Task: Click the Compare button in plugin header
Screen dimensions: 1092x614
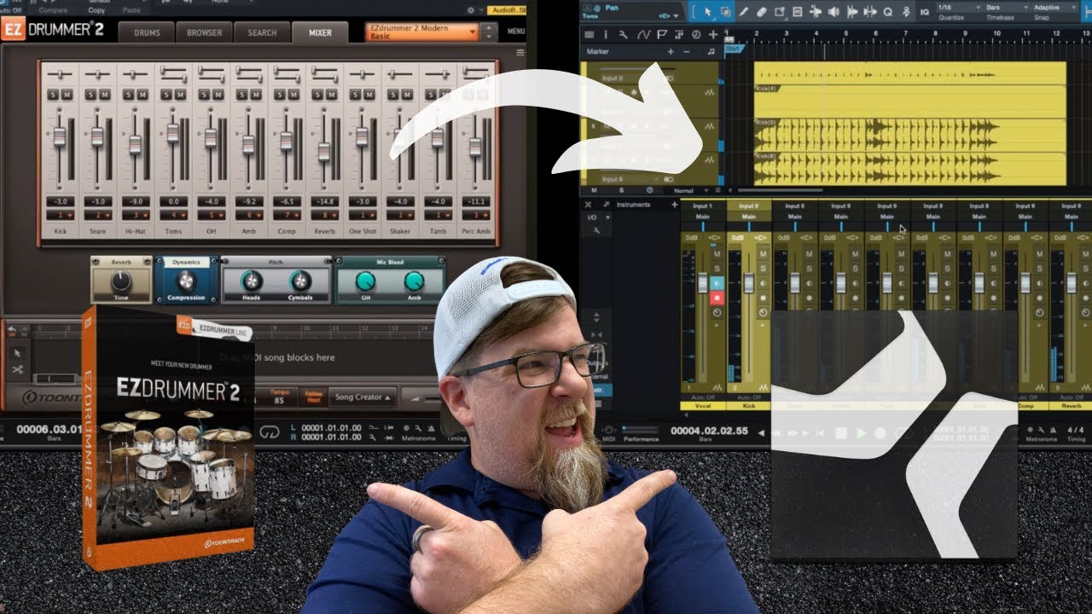Action: pos(51,10)
